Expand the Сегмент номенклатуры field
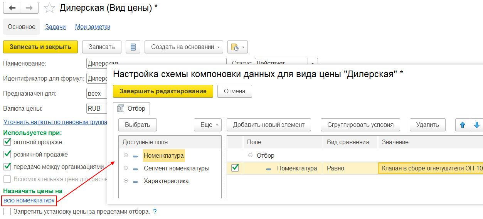The height and width of the screenshot is (219, 483). click(x=126, y=168)
